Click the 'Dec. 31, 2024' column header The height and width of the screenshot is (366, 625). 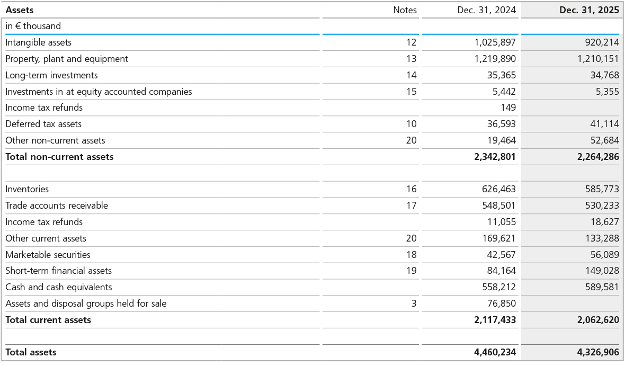coord(487,10)
